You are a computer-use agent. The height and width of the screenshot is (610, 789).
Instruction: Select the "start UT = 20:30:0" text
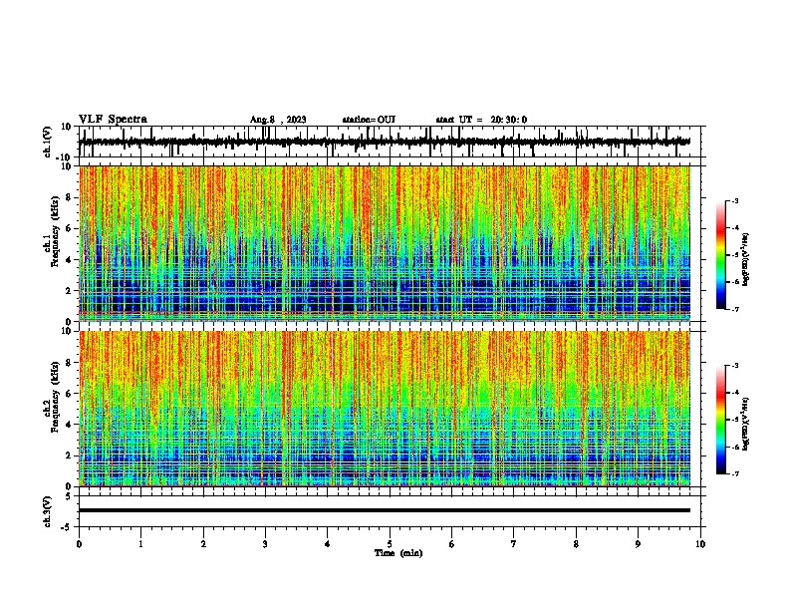point(481,120)
